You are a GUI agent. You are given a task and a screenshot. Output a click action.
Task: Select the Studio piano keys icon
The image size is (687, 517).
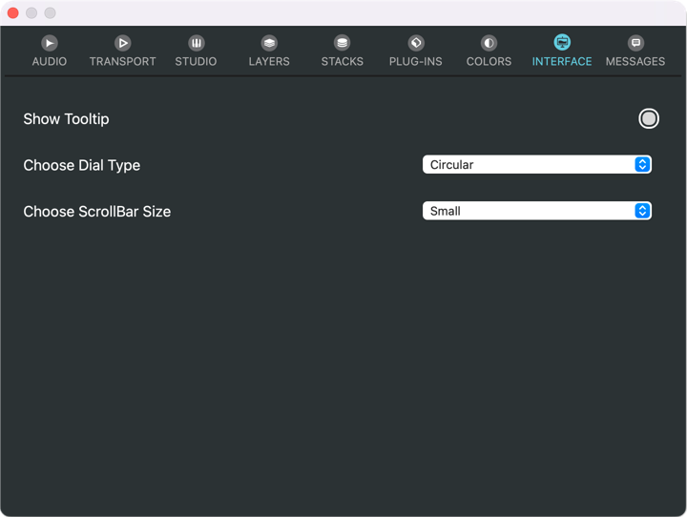[196, 43]
